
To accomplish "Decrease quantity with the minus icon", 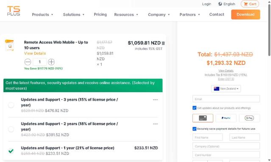I will (x=28, y=62).
